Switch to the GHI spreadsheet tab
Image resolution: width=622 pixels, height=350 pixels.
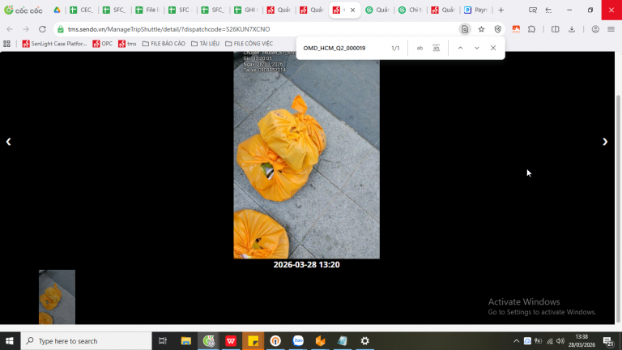(x=246, y=11)
